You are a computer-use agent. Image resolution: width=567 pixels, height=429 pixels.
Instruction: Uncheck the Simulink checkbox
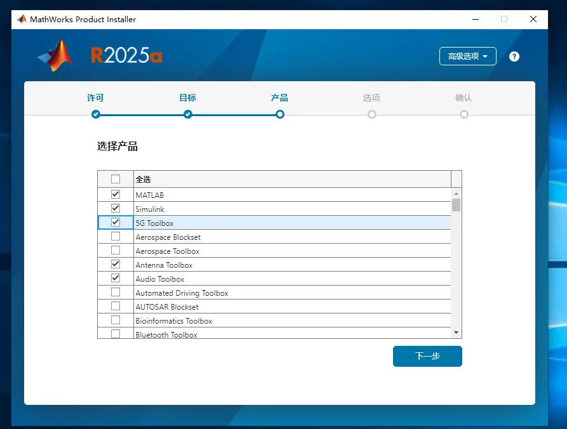pyautogui.click(x=116, y=208)
